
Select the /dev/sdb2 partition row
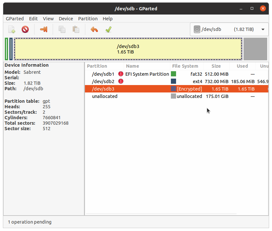[177, 81]
